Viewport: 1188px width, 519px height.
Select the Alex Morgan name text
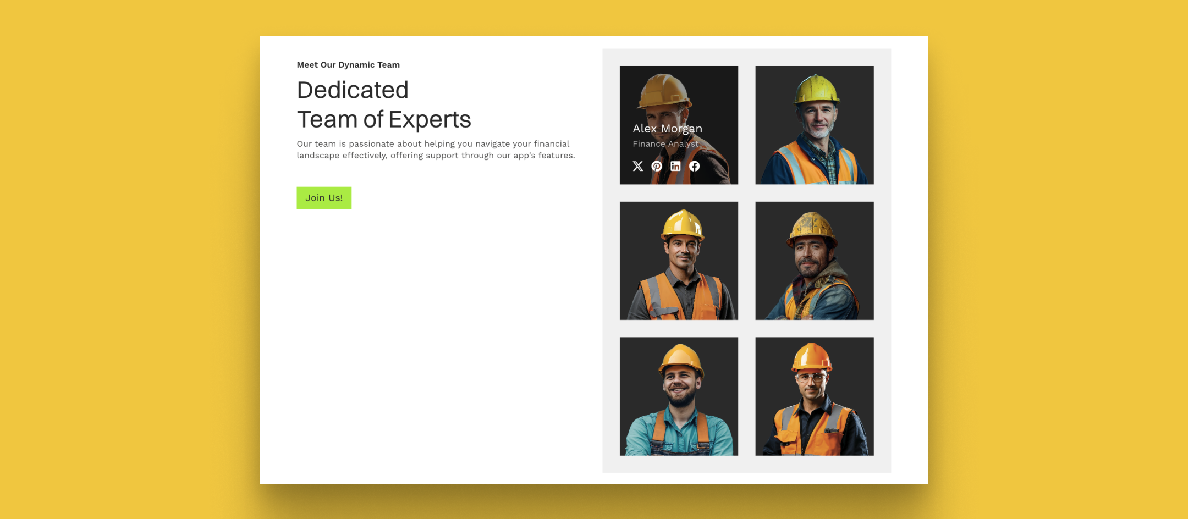667,129
